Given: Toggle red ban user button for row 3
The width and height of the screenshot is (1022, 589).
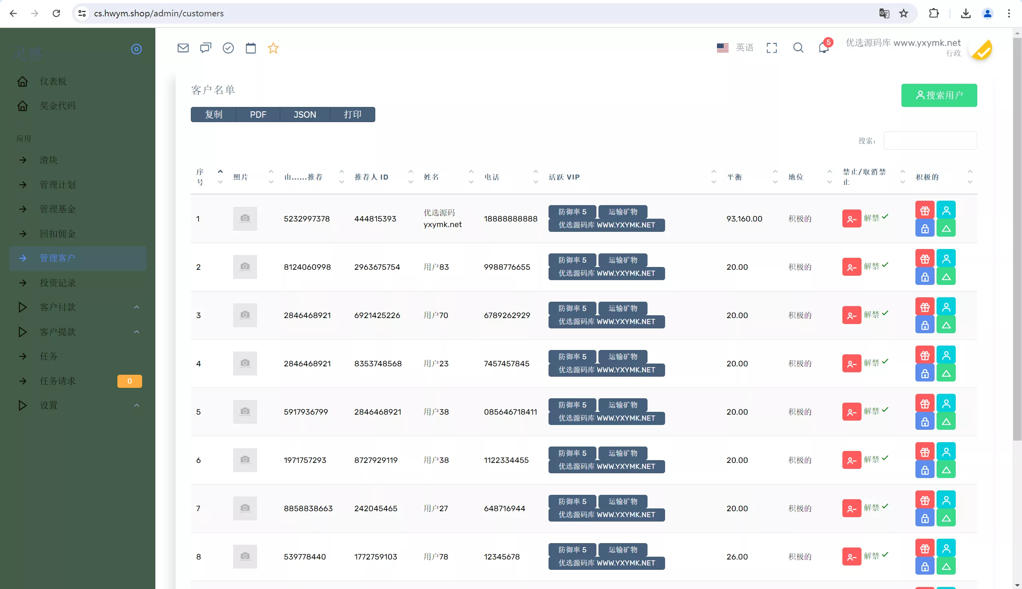Looking at the screenshot, I should 851,315.
